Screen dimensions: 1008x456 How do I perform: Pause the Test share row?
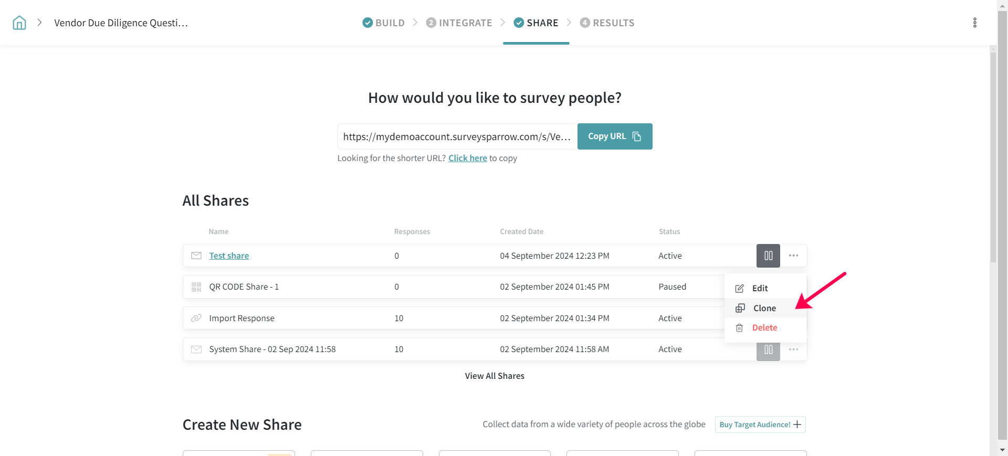pyautogui.click(x=768, y=256)
